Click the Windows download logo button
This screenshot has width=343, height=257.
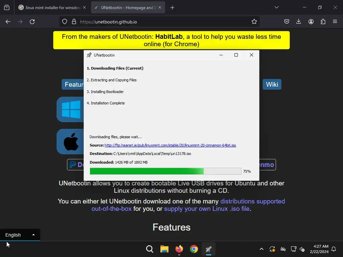[70, 109]
